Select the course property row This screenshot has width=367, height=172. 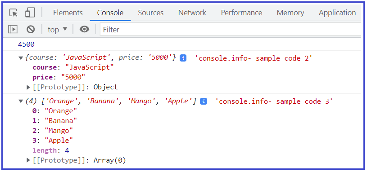pyautogui.click(x=73, y=68)
